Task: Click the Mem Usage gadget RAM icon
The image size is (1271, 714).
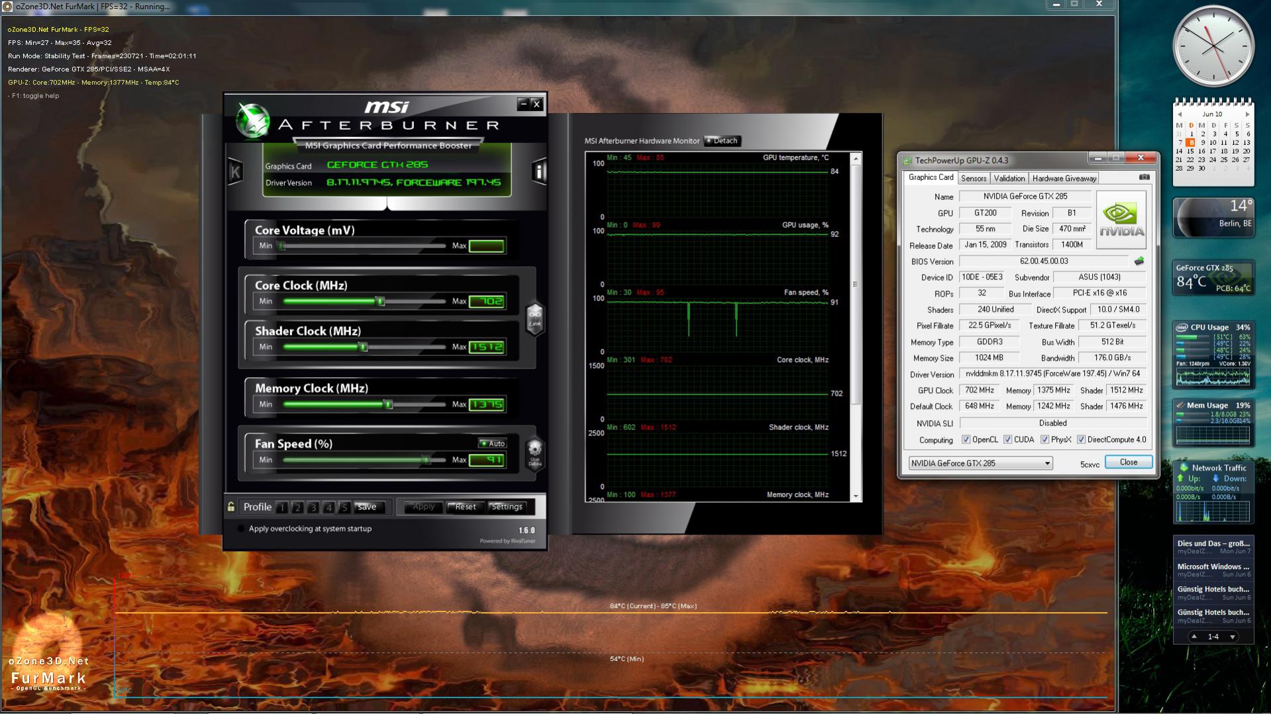Action: click(x=1180, y=405)
